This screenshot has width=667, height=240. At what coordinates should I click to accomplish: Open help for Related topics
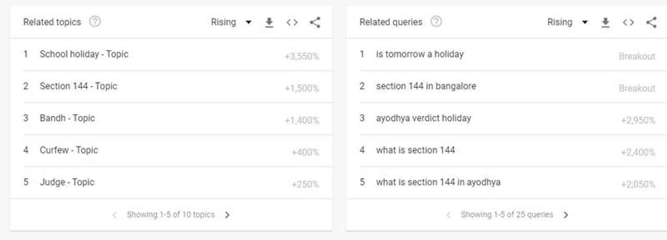coord(95,22)
